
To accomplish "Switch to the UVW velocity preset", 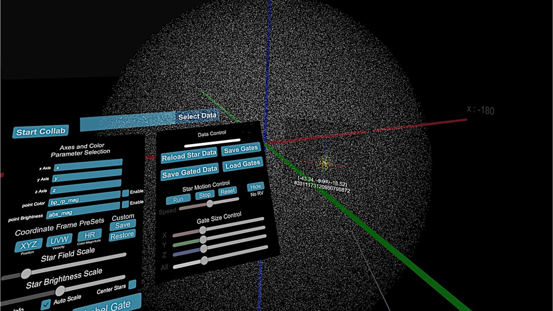I will (x=59, y=240).
